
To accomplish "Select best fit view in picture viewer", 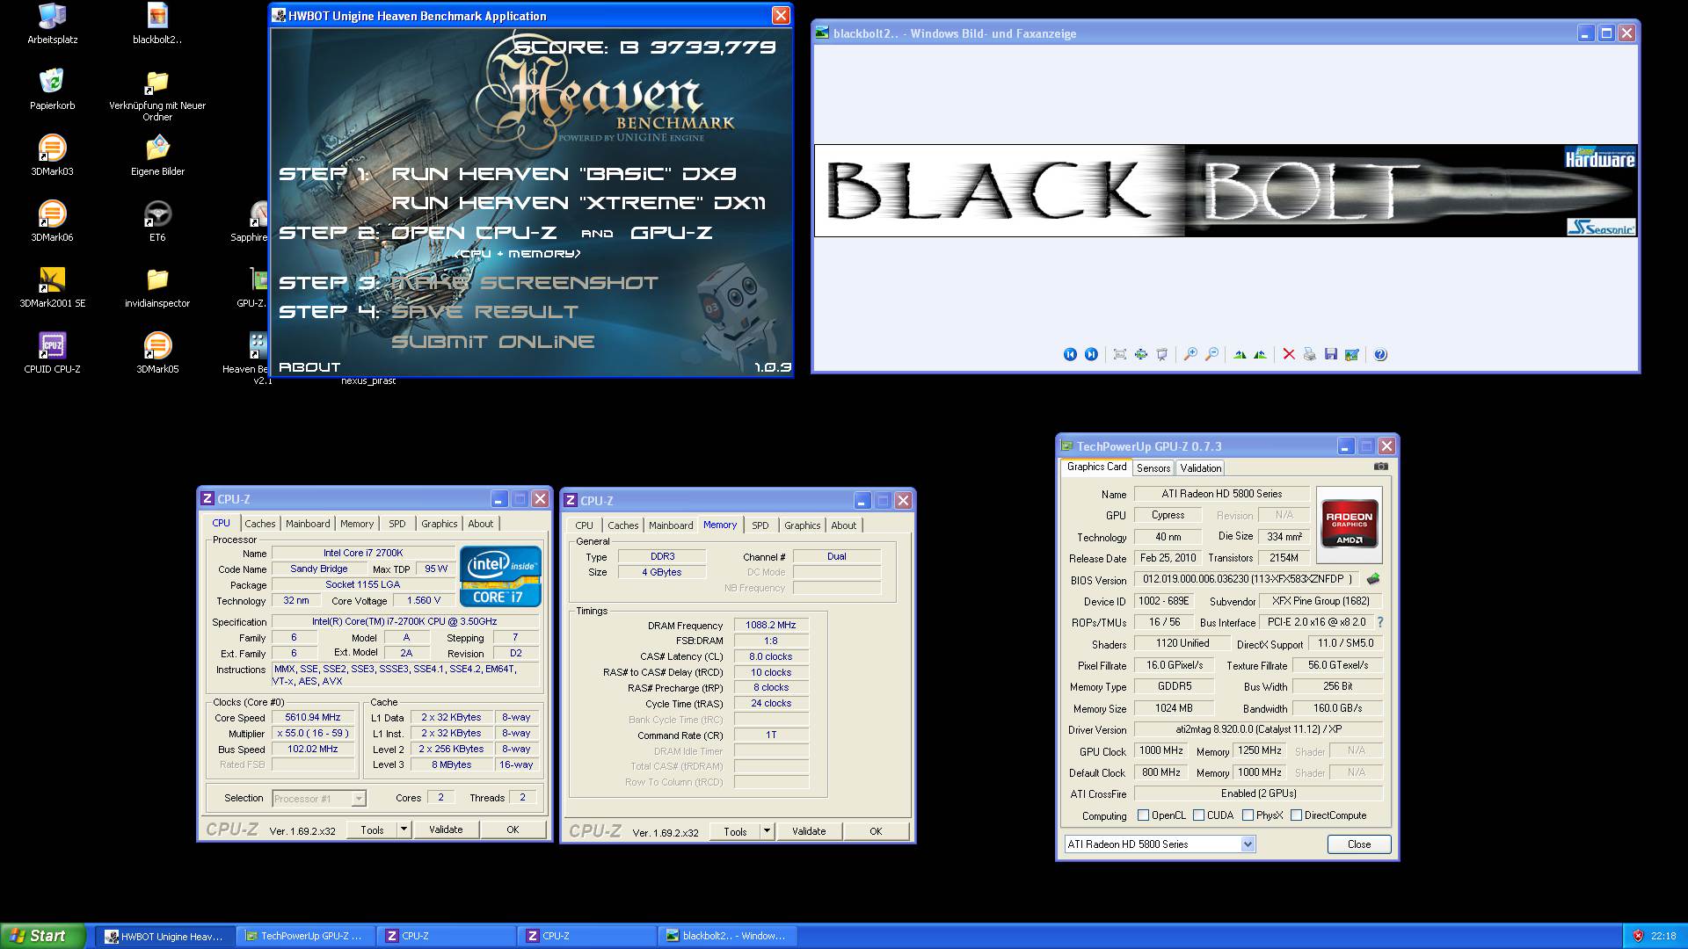I will tap(1119, 354).
